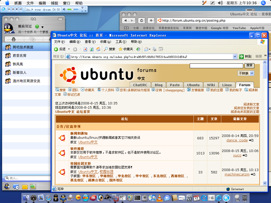This screenshot has width=271, height=203.
Task: Click the Stop icon in IE toolbar
Action: 85,49
